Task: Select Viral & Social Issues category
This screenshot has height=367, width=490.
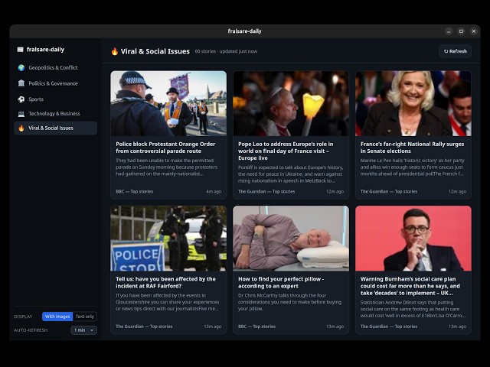Action: click(55, 128)
